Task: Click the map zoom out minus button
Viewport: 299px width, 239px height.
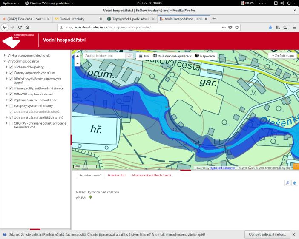Action: coord(77,63)
